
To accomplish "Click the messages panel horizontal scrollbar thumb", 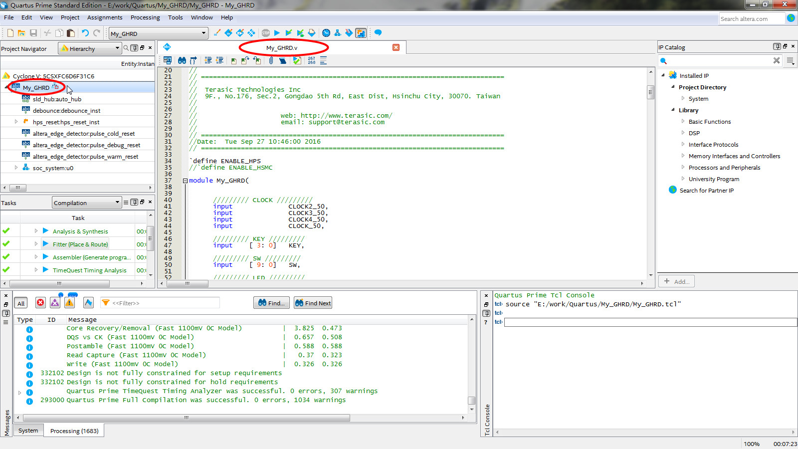I will 187,418.
